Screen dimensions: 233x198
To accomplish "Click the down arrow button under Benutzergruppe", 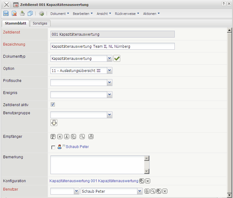I will tap(54, 123).
